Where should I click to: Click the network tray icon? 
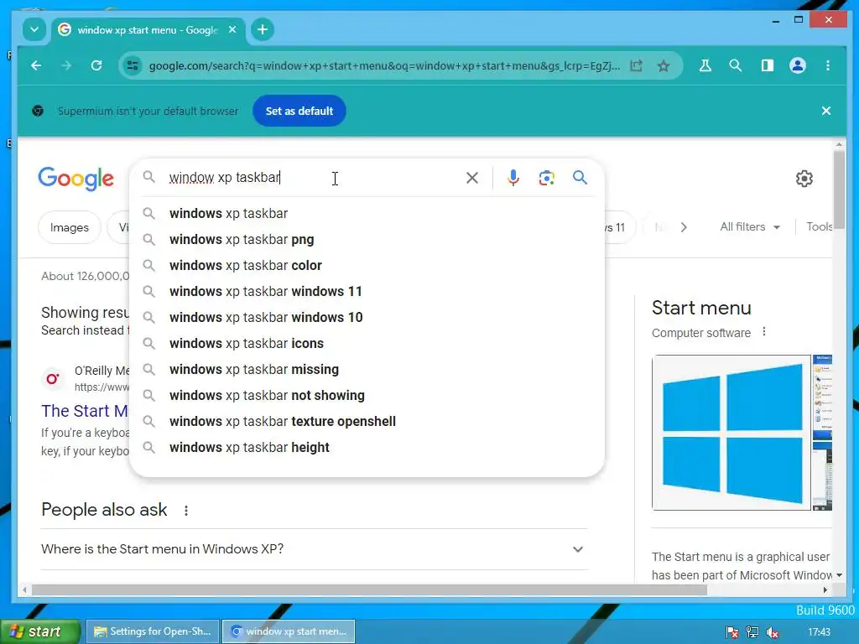752,632
